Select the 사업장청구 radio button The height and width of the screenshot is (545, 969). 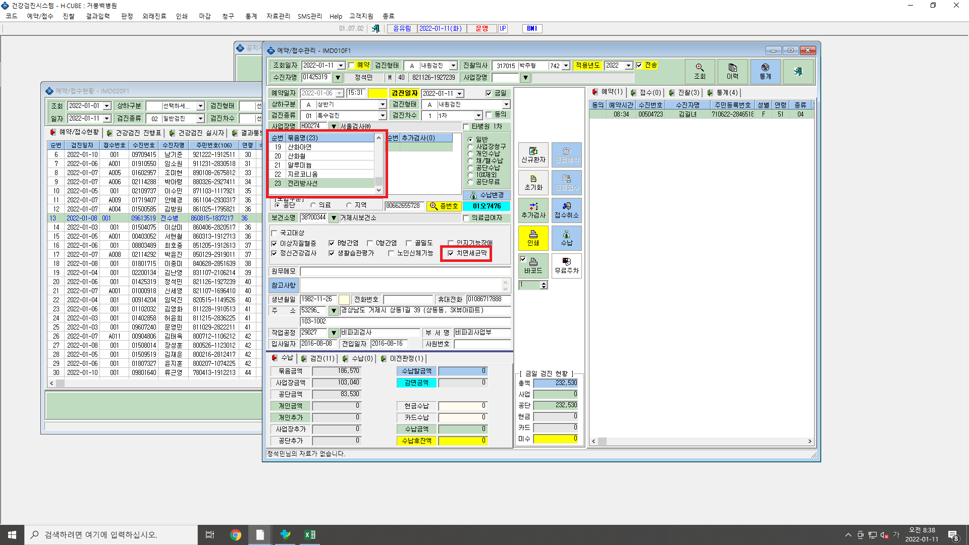coord(470,147)
